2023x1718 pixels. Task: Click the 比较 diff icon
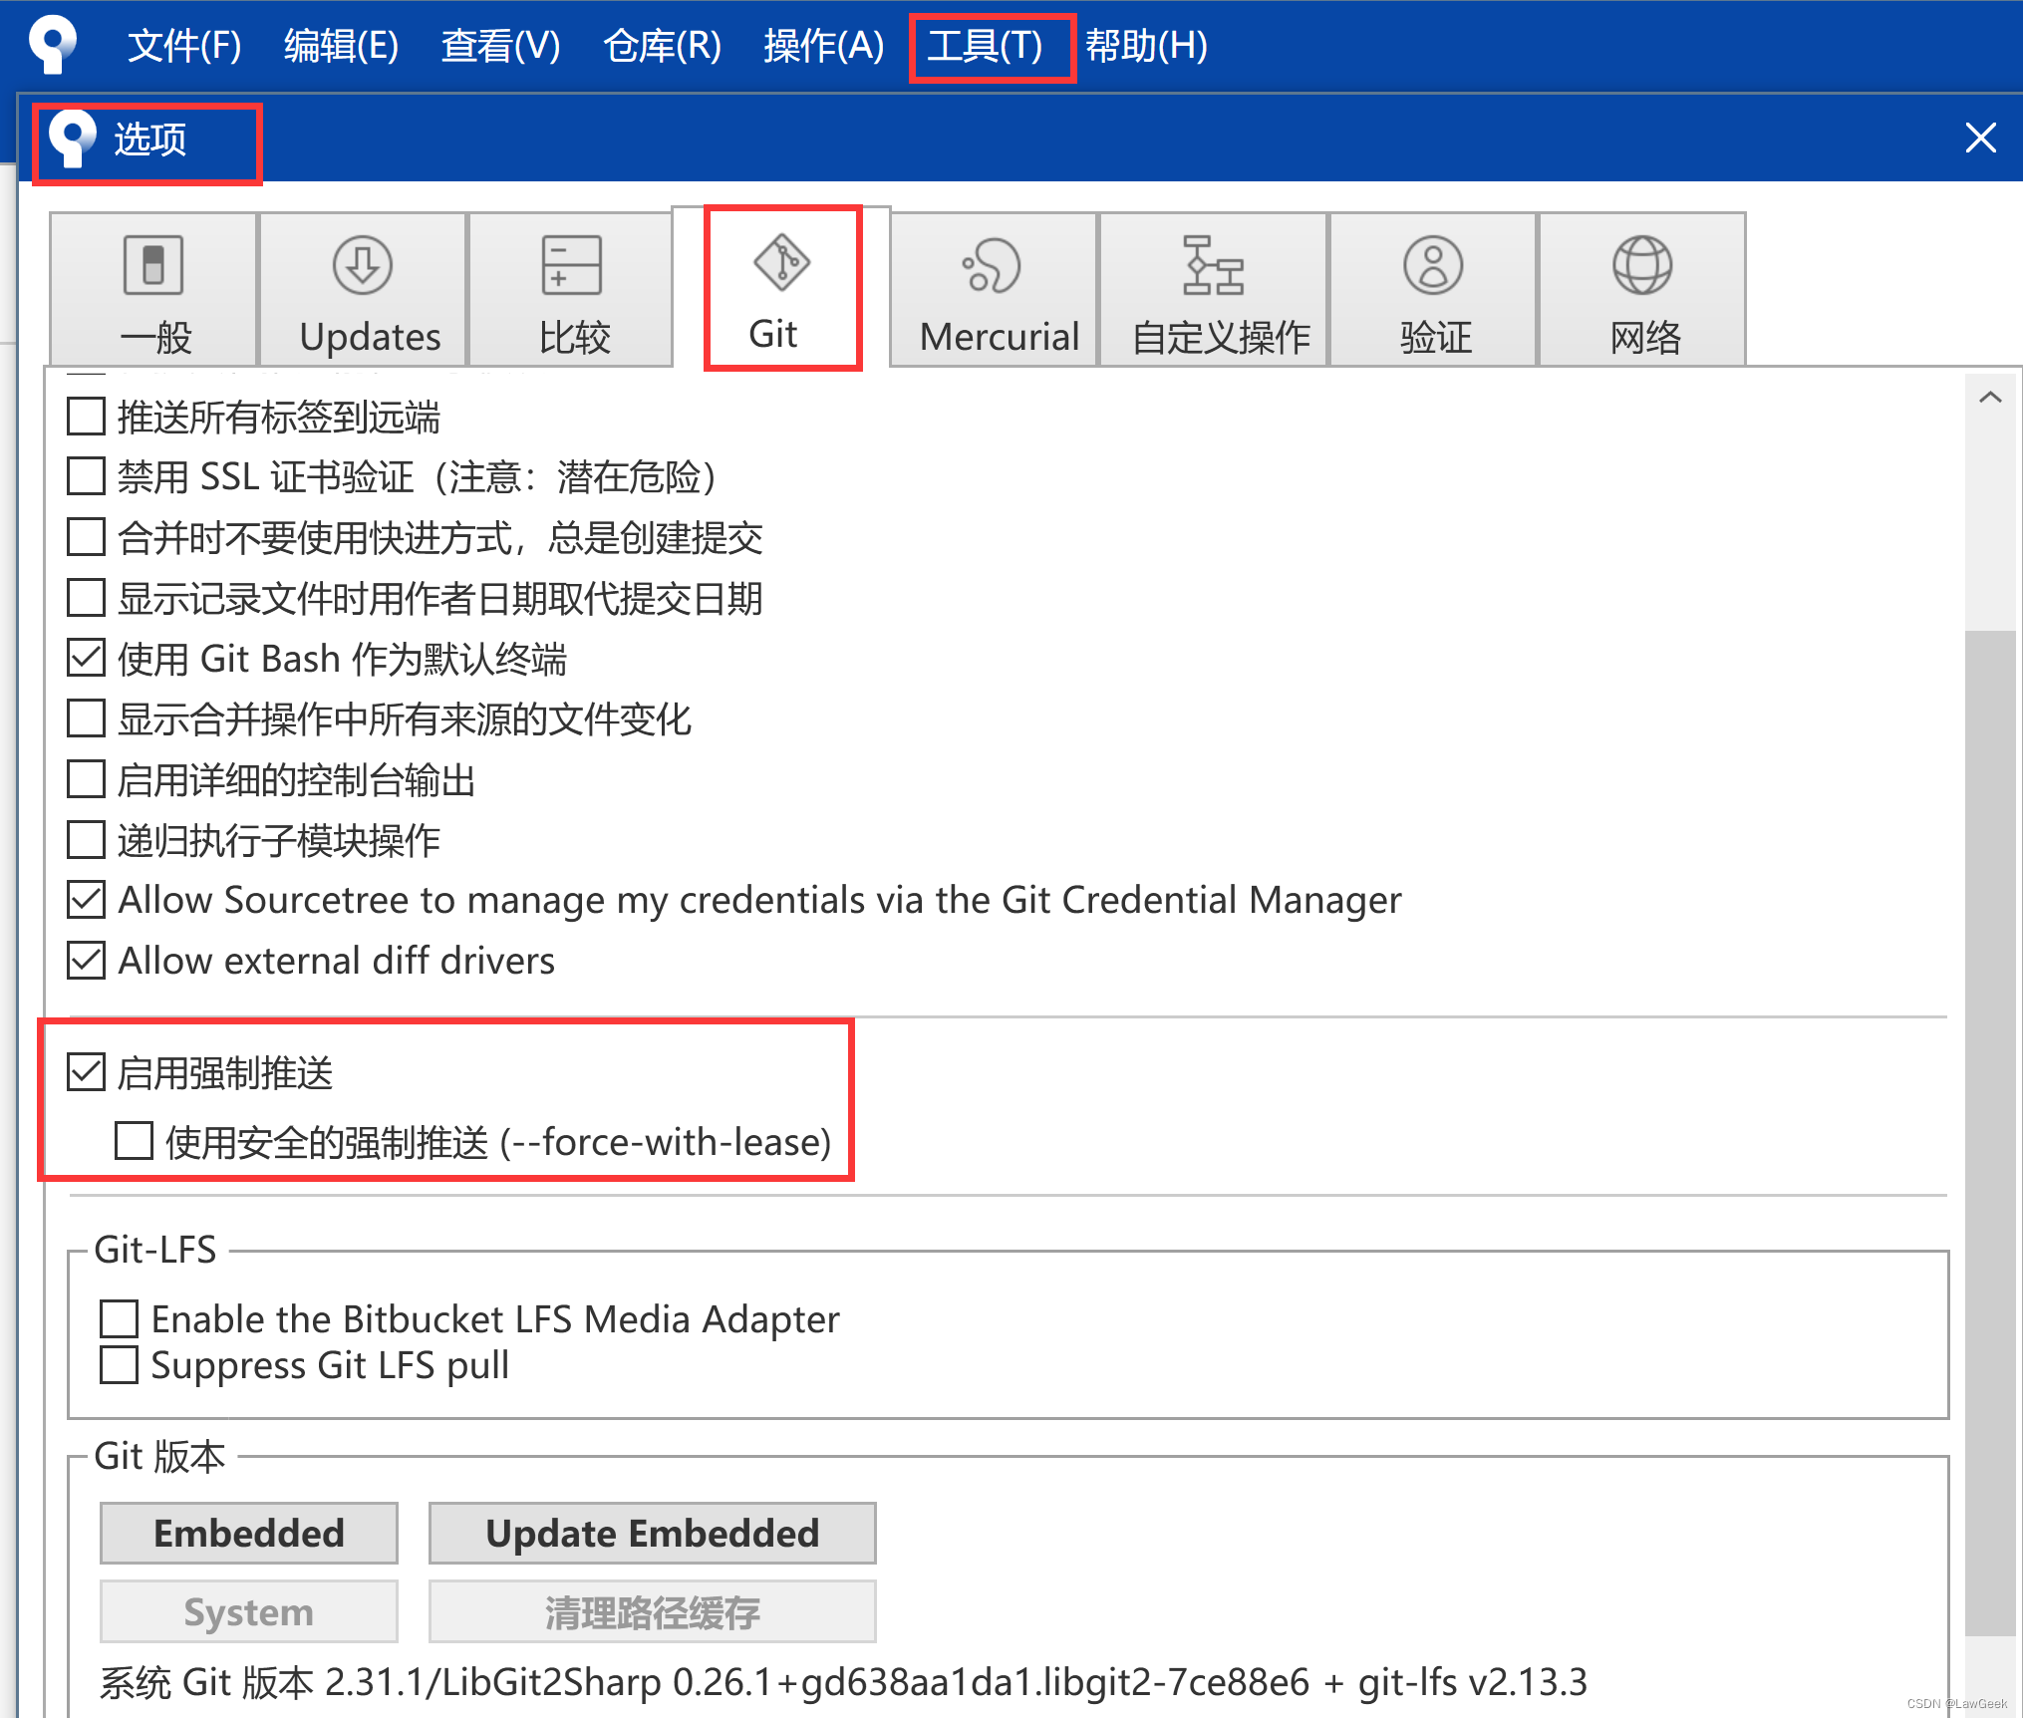click(x=572, y=265)
